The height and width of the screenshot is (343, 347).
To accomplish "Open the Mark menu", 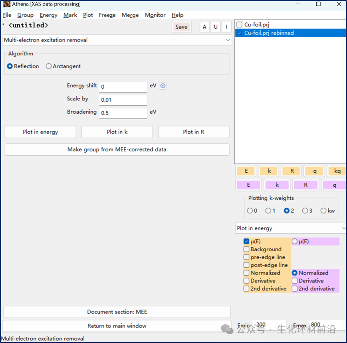I will pos(70,15).
